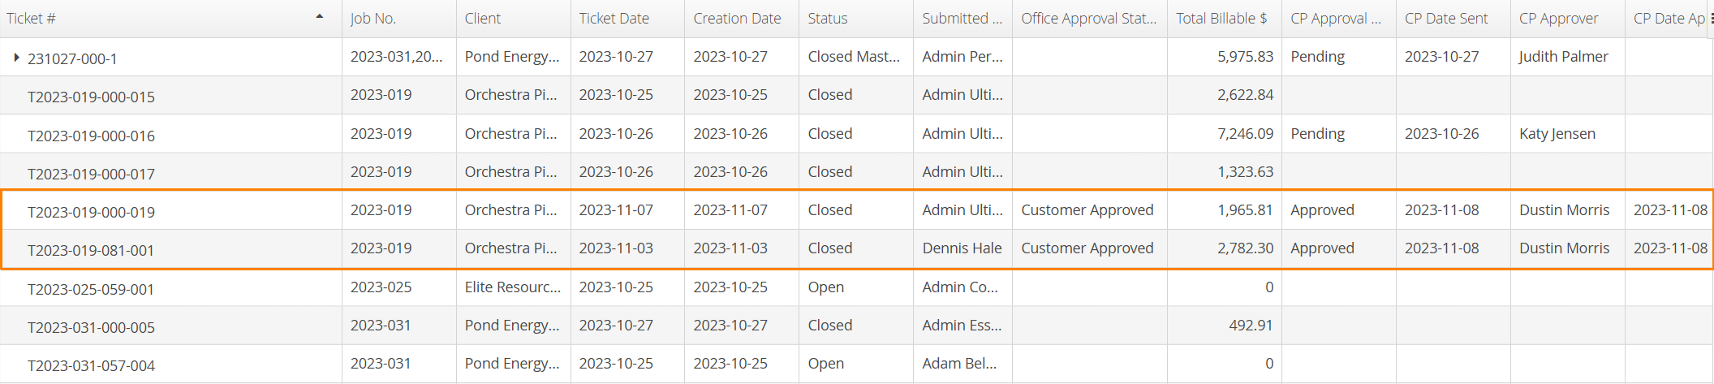Sort by Client column header

coord(483,19)
